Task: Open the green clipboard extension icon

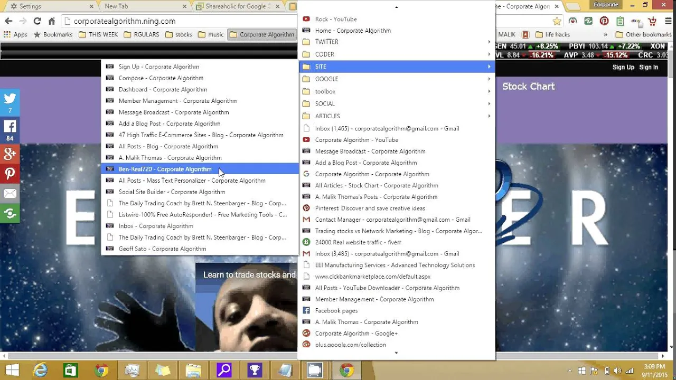Action: pyautogui.click(x=621, y=21)
